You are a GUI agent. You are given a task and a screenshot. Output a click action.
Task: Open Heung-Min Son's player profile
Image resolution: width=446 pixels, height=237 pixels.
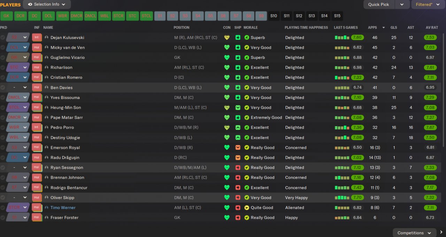point(66,108)
